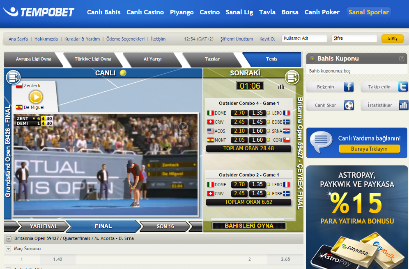Focus the Kullanıcı Adı input field
The width and height of the screenshot is (409, 269).
pos(304,38)
